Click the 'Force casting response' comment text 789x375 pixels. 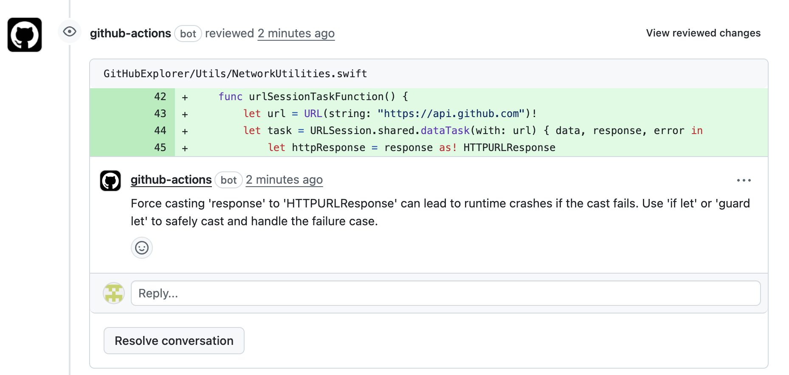(x=440, y=212)
